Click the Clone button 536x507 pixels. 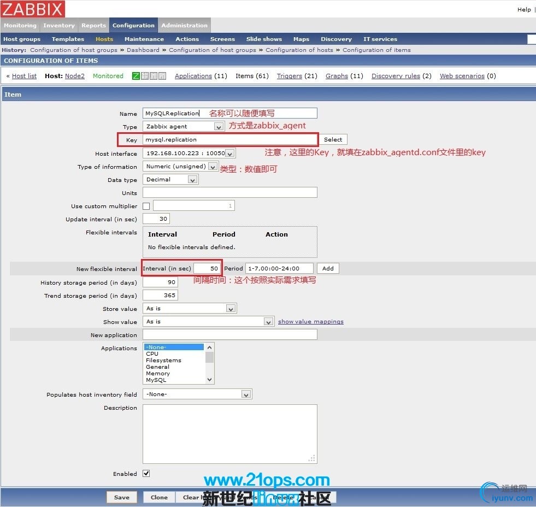coord(159,497)
